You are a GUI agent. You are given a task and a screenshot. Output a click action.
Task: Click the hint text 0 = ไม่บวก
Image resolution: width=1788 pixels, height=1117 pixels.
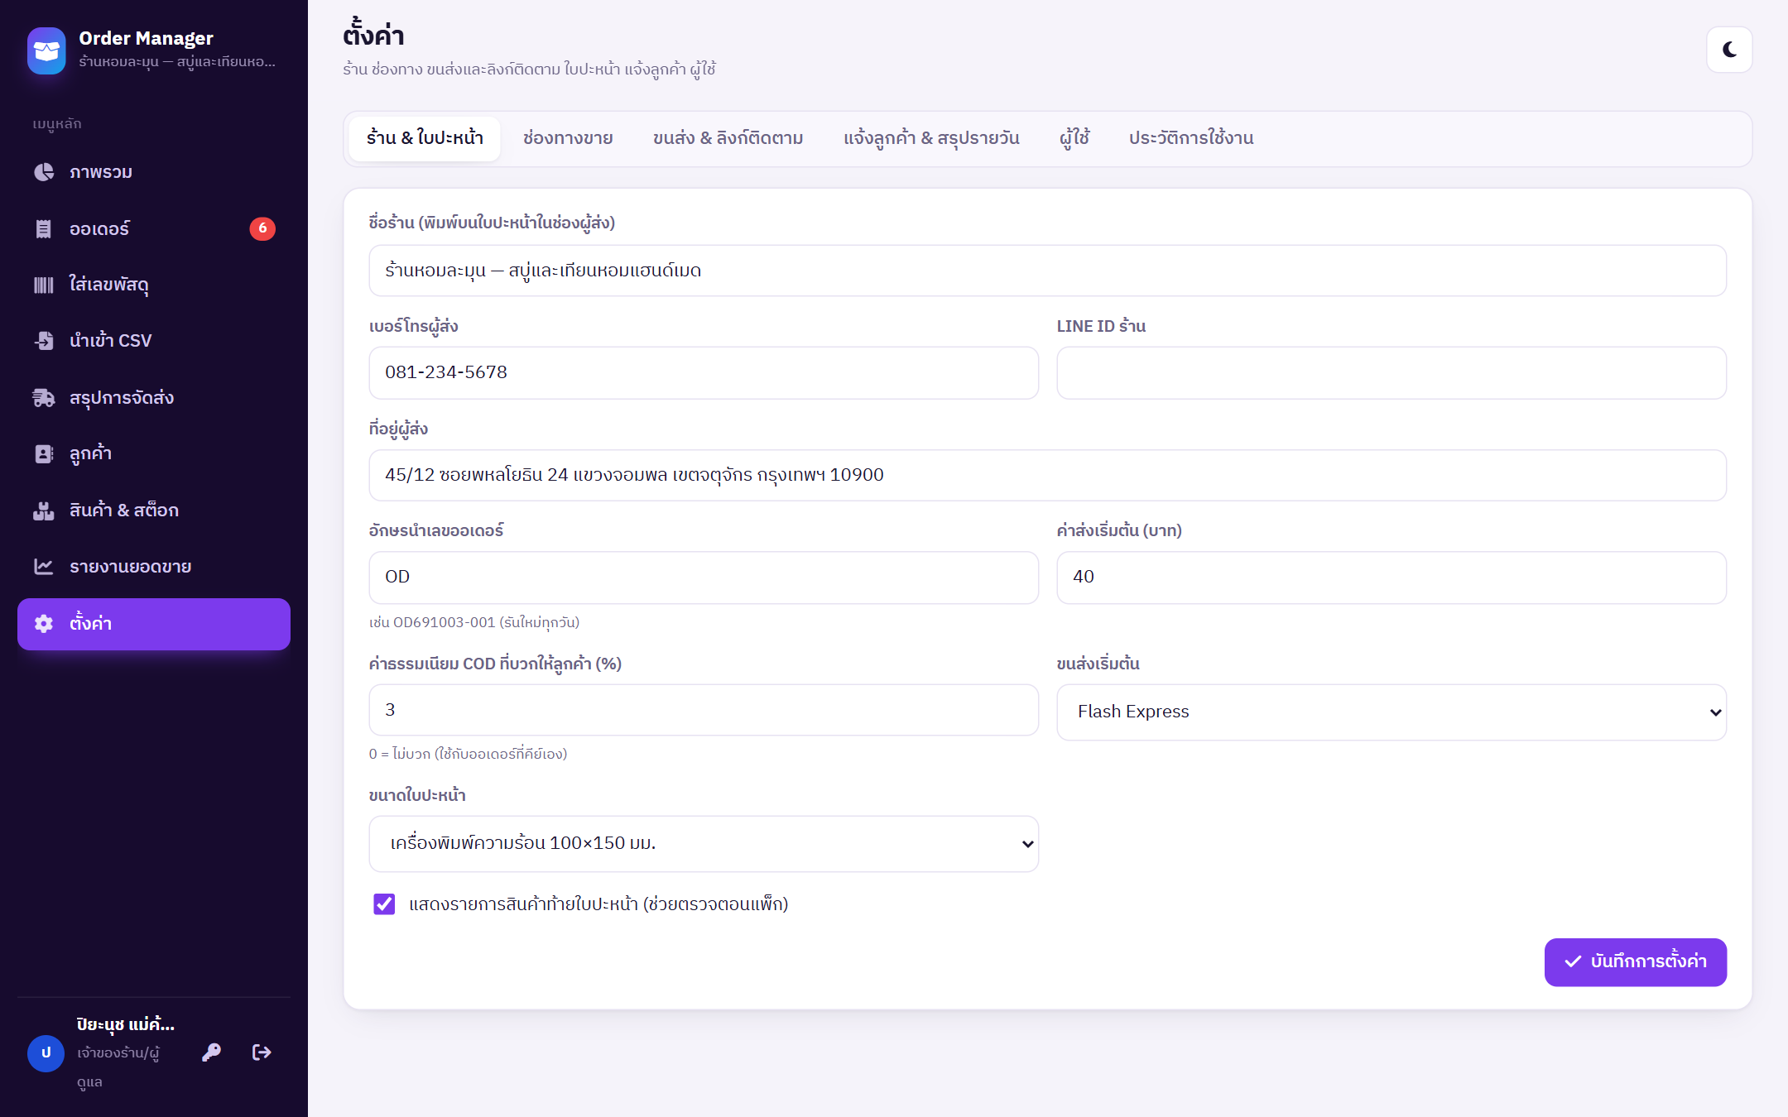[468, 754]
